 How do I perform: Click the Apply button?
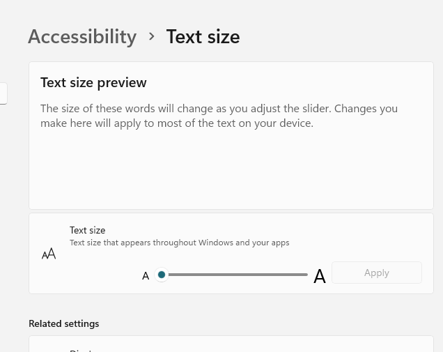tap(377, 273)
